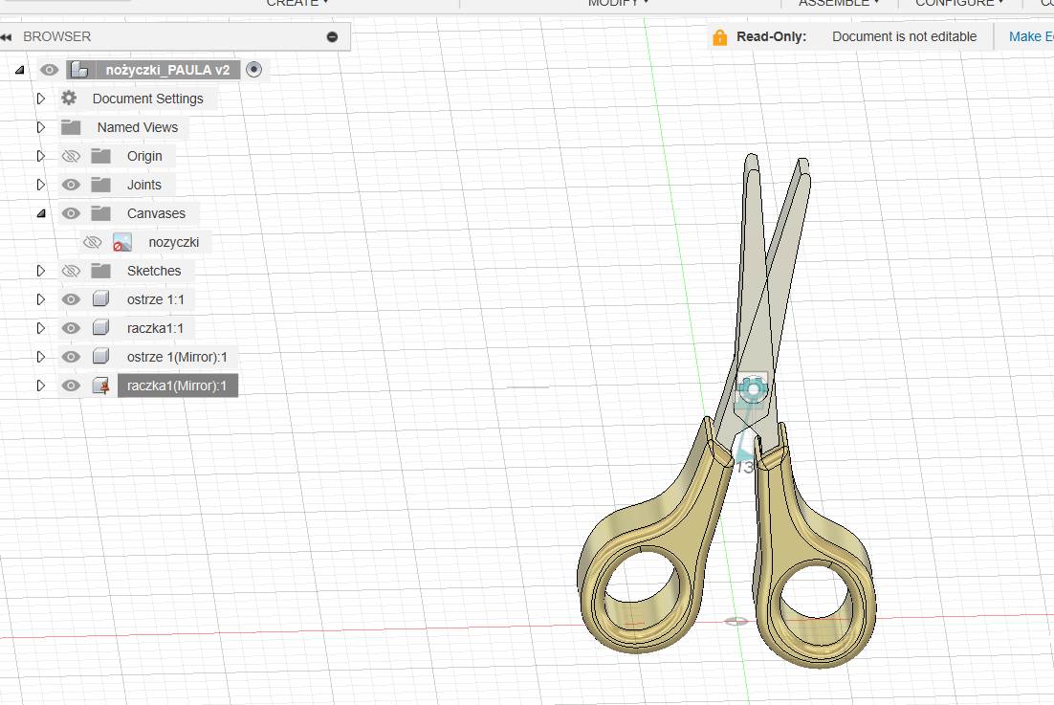Click the ostrze 1:1 component icon
This screenshot has width=1054, height=705.
point(100,299)
